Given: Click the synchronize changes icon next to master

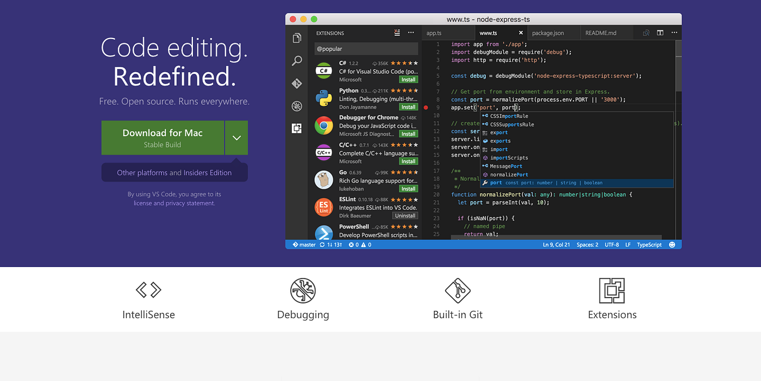Looking at the screenshot, I should (323, 244).
